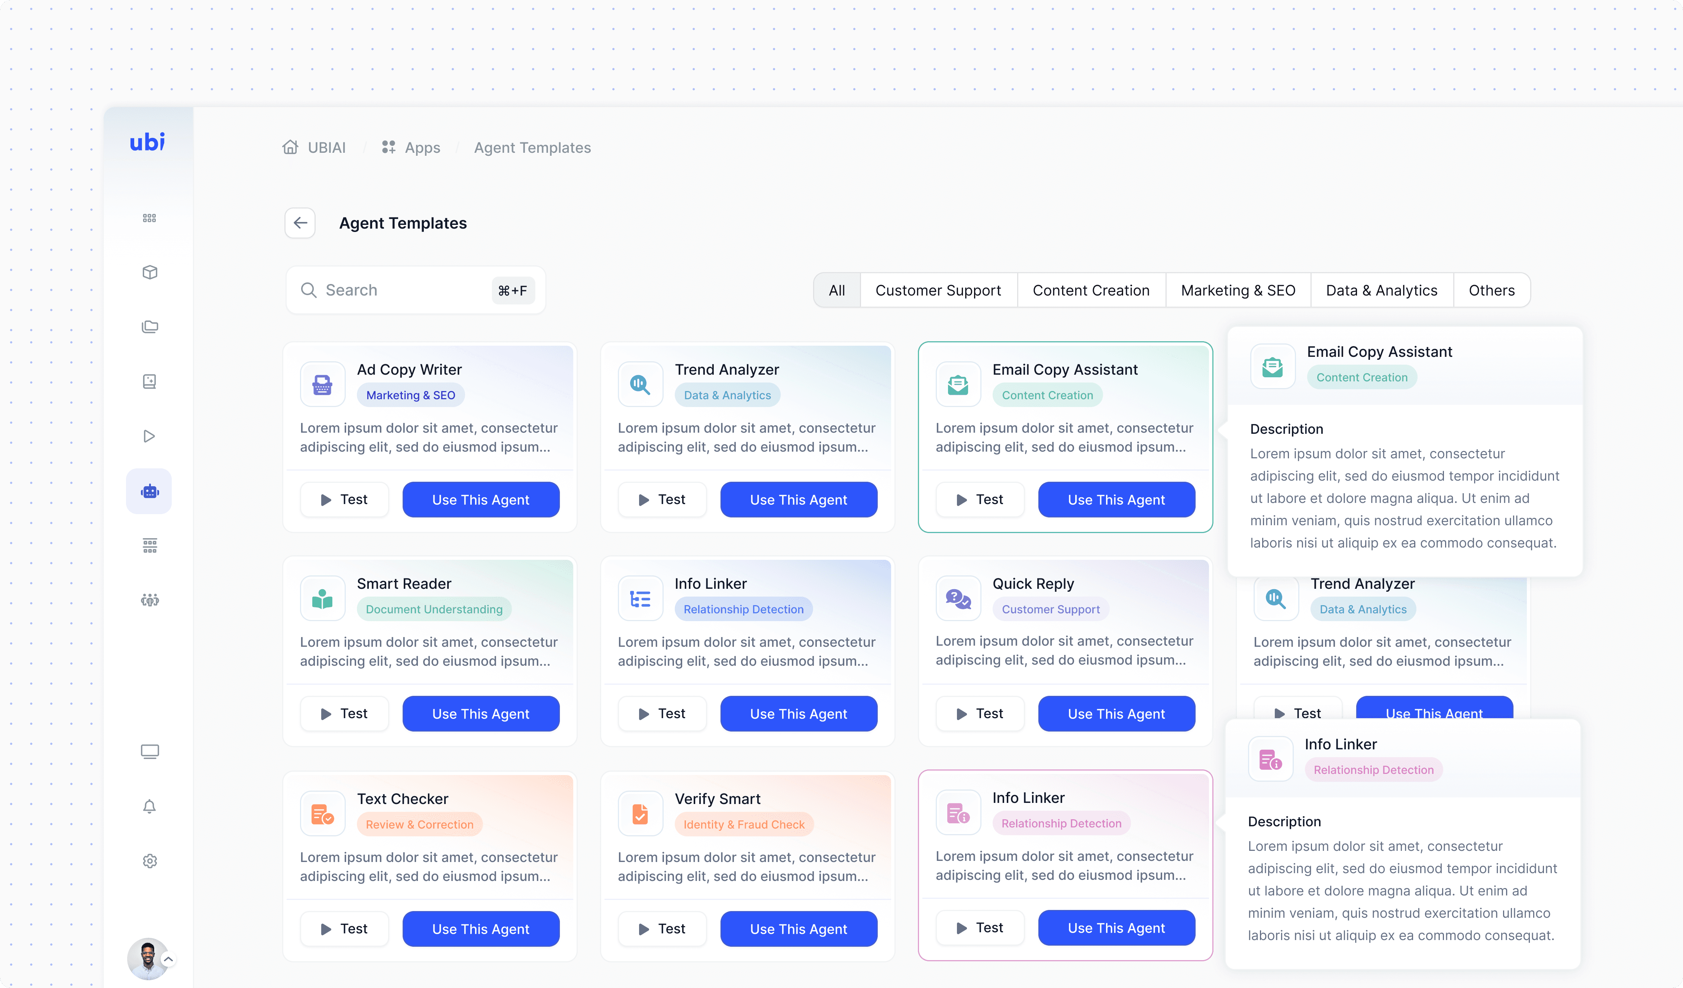This screenshot has height=988, width=1683.
Task: Click in the Search input field
Action: click(x=401, y=290)
